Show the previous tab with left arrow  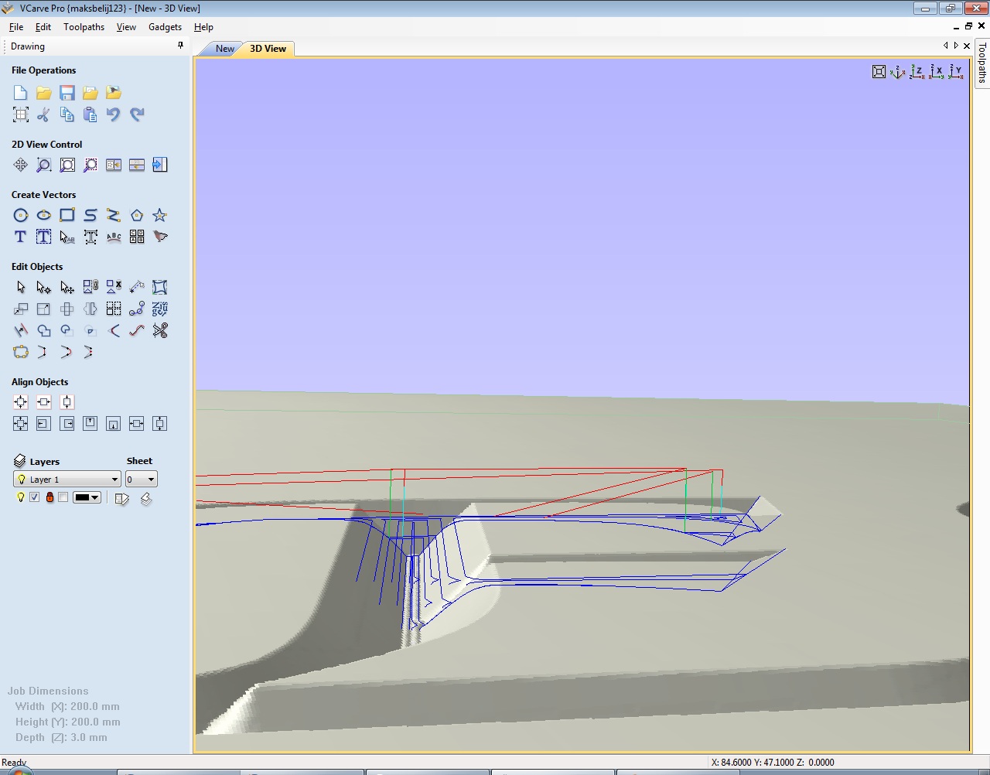[945, 46]
